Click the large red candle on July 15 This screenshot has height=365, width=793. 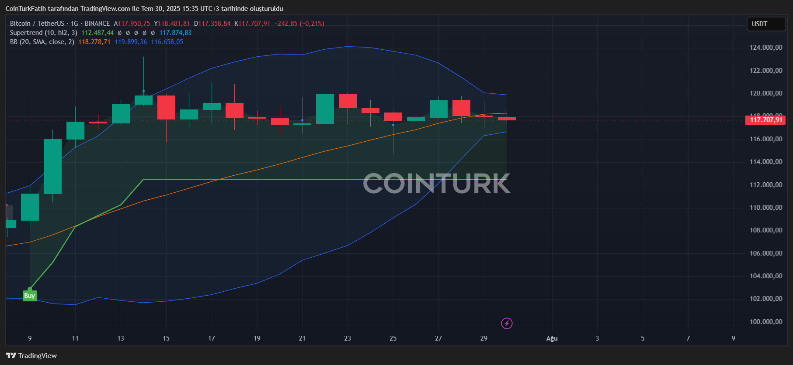(x=166, y=107)
